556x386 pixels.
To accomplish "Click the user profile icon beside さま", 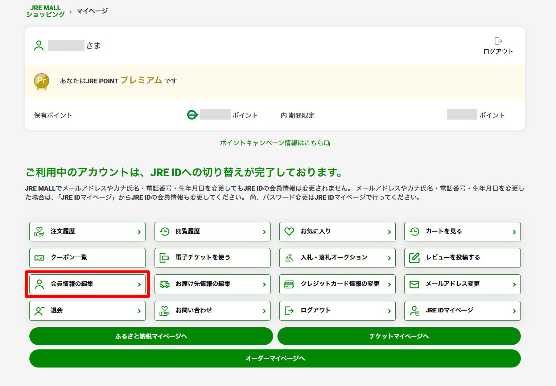I will (x=39, y=46).
